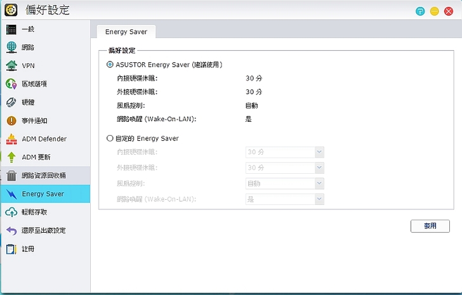This screenshot has width=462, height=295.
Task: Select the 自定的 Energy Saver radio button
Action: pos(110,138)
